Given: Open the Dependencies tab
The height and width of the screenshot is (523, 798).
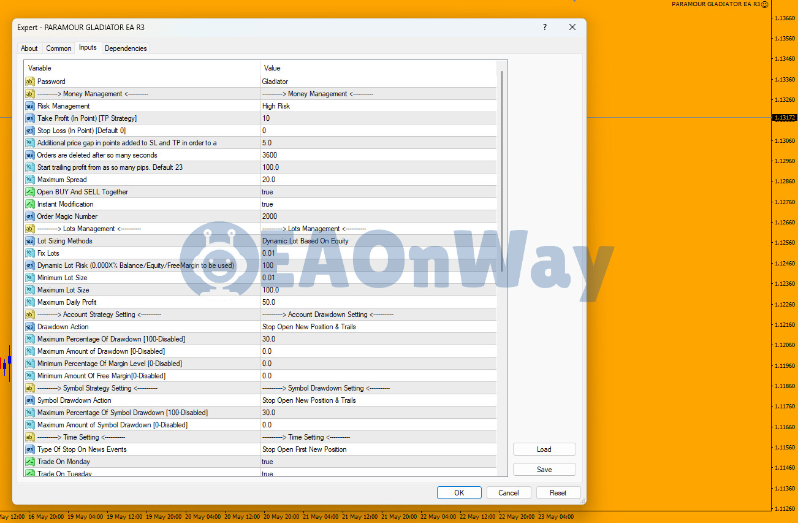Looking at the screenshot, I should (x=126, y=48).
